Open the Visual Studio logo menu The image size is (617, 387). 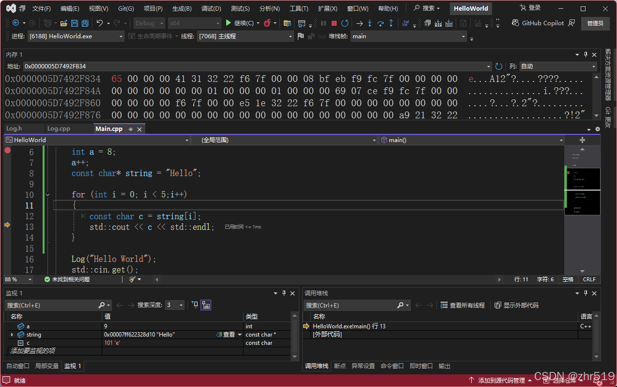[x=11, y=8]
